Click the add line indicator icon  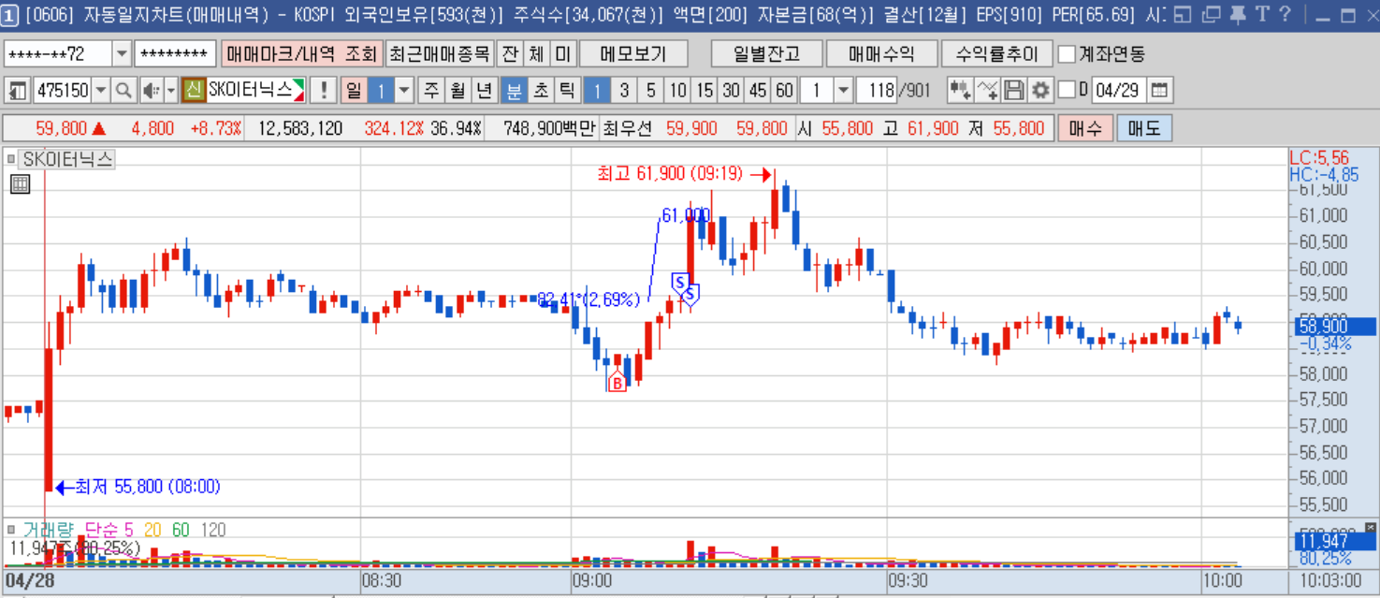[x=988, y=91]
